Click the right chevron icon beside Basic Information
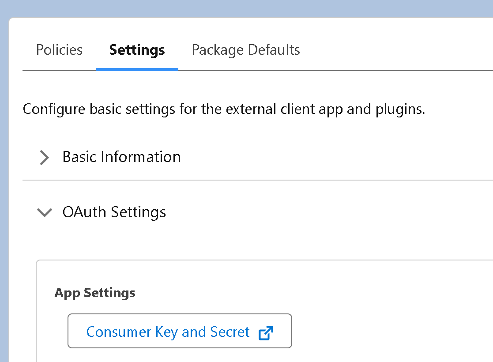This screenshot has width=493, height=362. click(44, 157)
